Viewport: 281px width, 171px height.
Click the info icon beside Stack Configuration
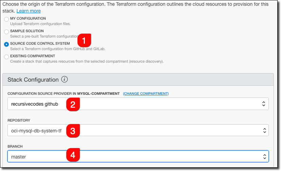click(64, 80)
